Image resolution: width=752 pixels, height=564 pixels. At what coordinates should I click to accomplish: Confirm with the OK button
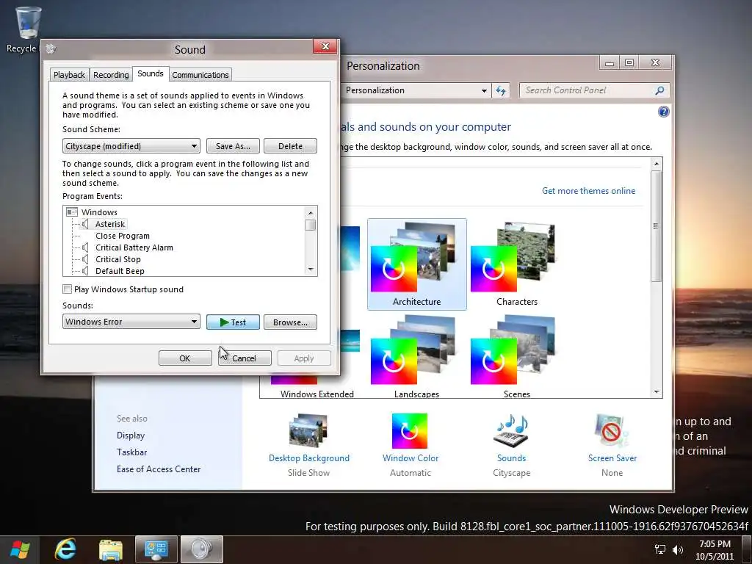click(185, 358)
